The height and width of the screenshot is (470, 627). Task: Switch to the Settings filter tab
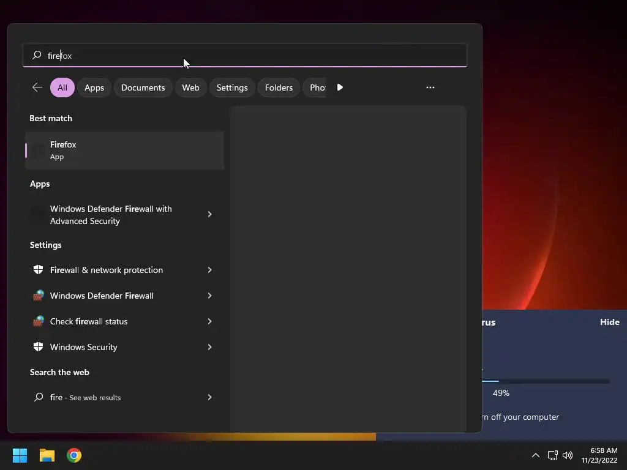tap(232, 88)
